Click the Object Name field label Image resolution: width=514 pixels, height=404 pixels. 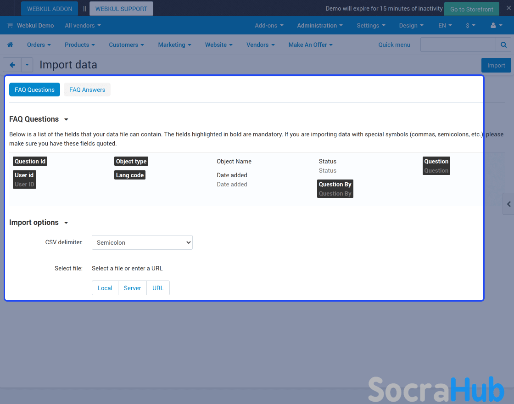tap(234, 161)
